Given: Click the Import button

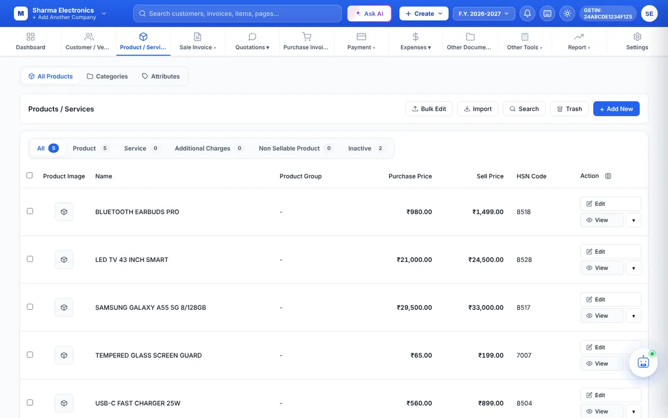Looking at the screenshot, I should (478, 109).
